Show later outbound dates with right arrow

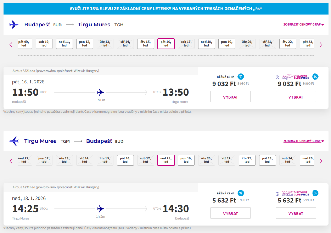click(x=321, y=44)
